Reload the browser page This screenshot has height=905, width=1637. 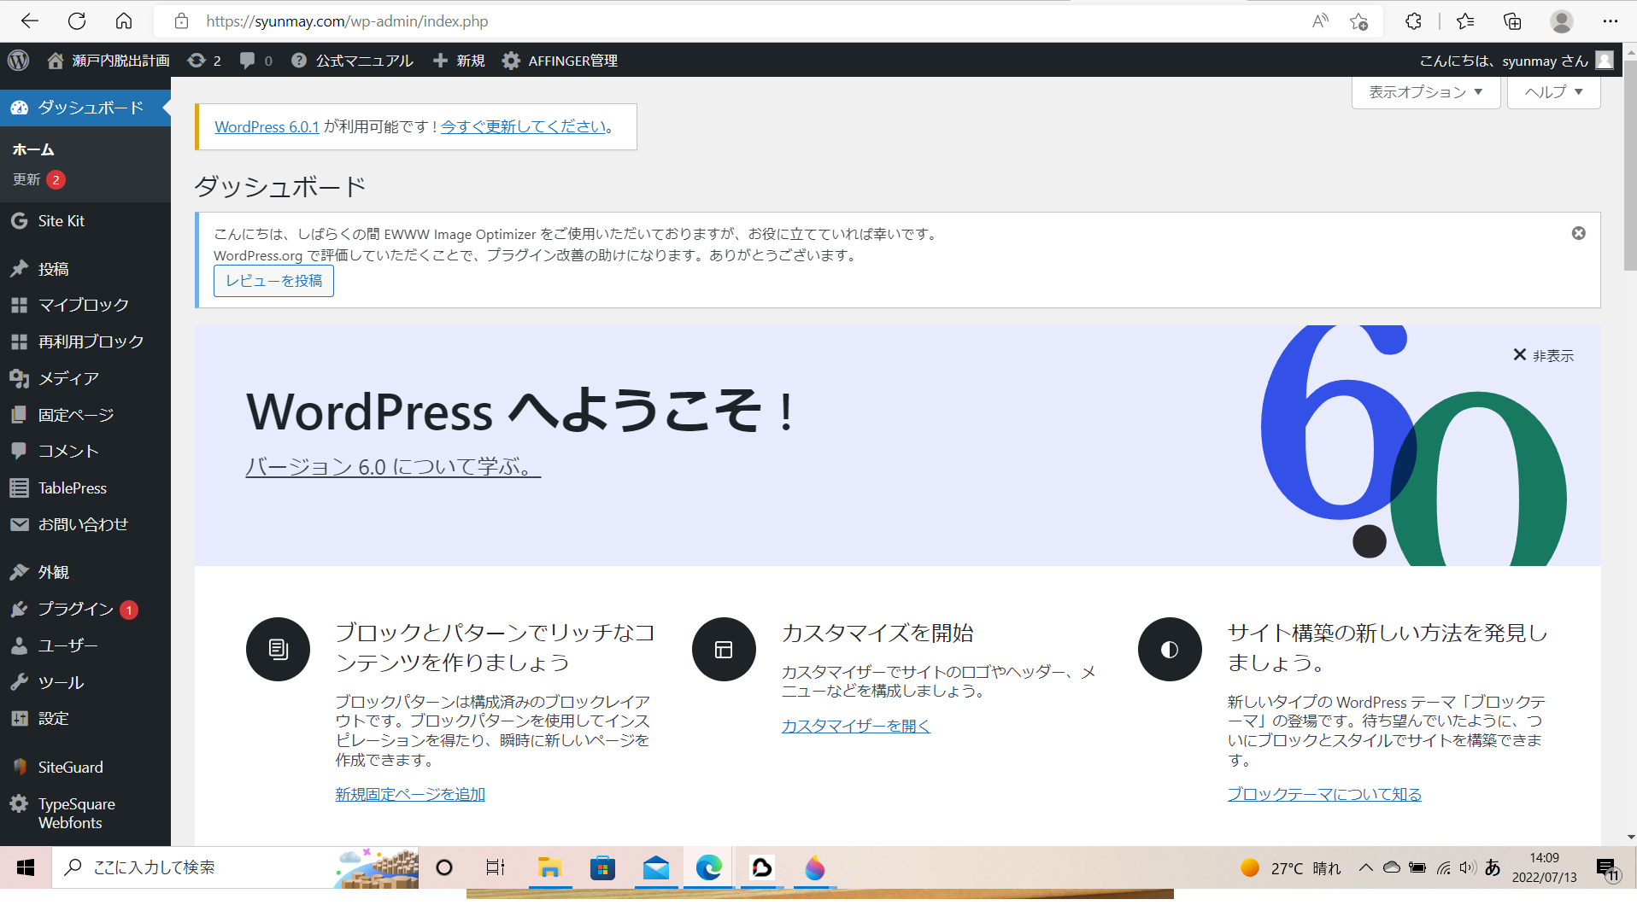pos(77,21)
